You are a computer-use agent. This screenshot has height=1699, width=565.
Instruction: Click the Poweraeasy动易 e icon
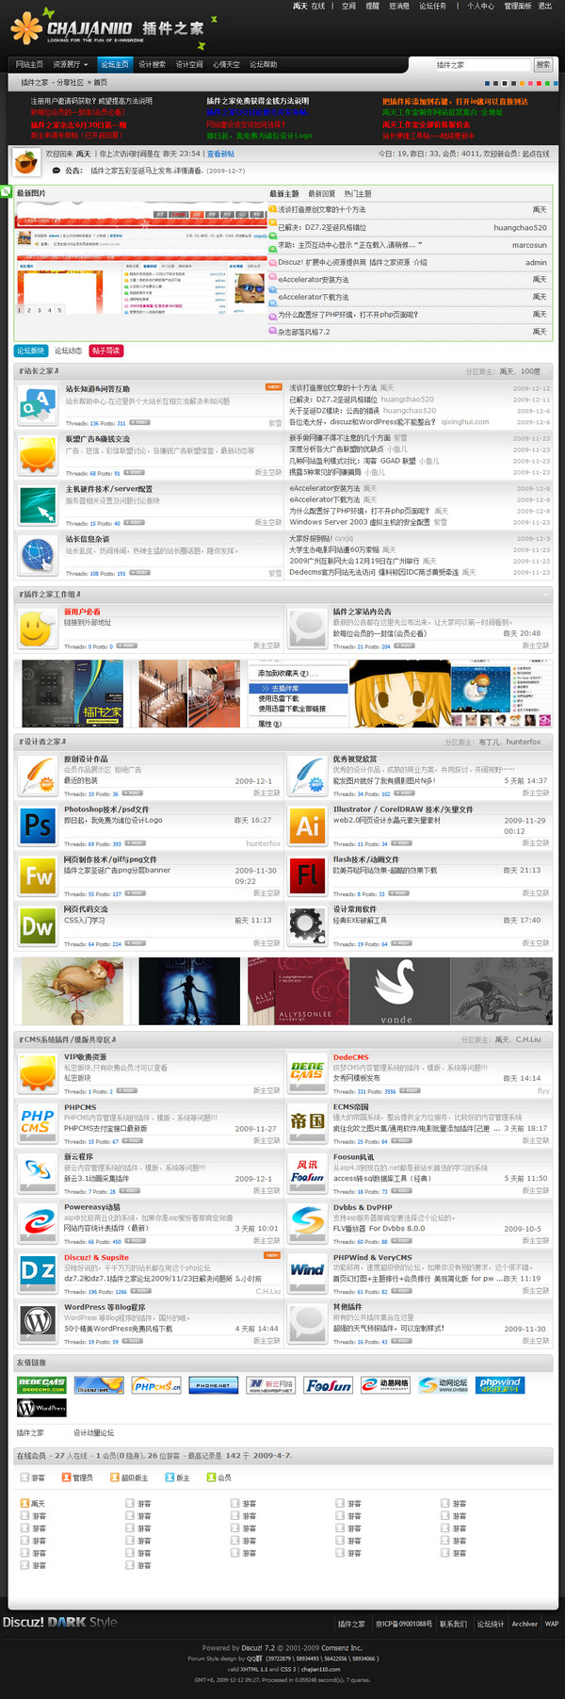pyautogui.click(x=38, y=1223)
